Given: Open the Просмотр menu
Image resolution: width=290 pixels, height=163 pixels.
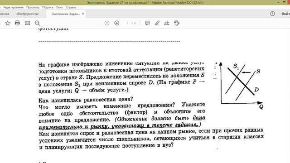Looking at the screenshot, I should coord(33,7).
